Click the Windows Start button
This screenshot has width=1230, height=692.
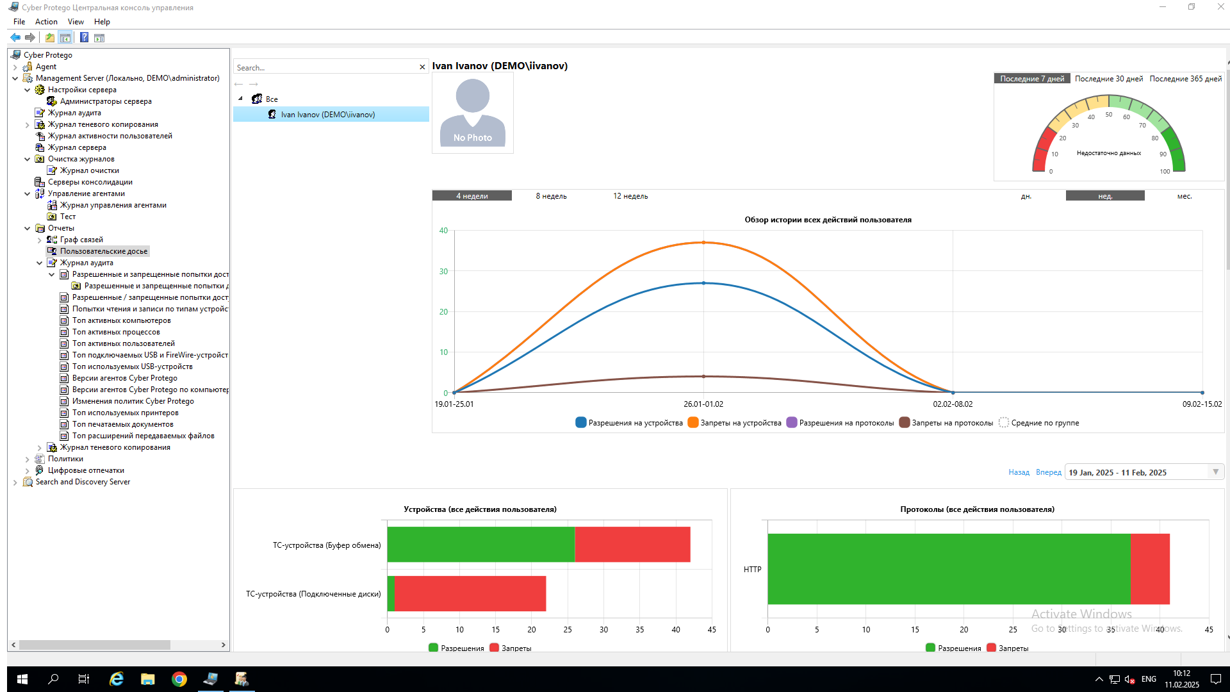22,679
